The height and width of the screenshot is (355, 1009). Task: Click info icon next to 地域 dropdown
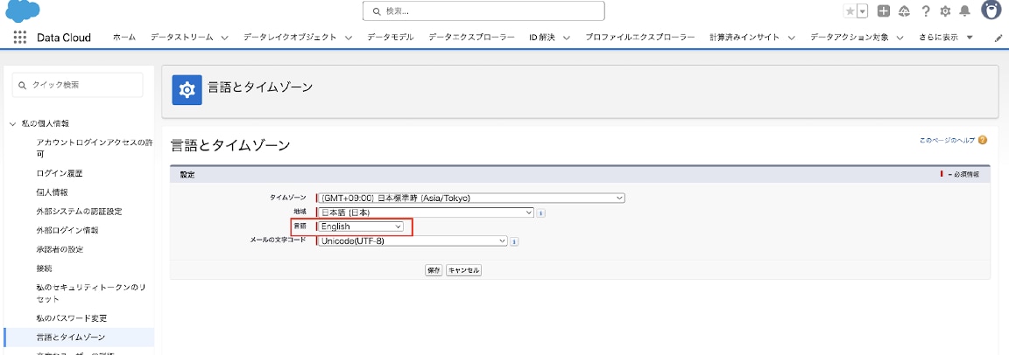[541, 212]
